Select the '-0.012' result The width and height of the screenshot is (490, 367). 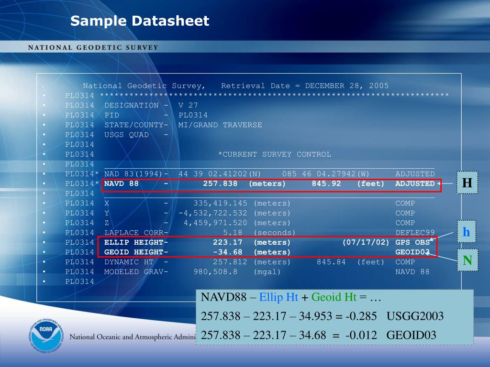coord(361,335)
